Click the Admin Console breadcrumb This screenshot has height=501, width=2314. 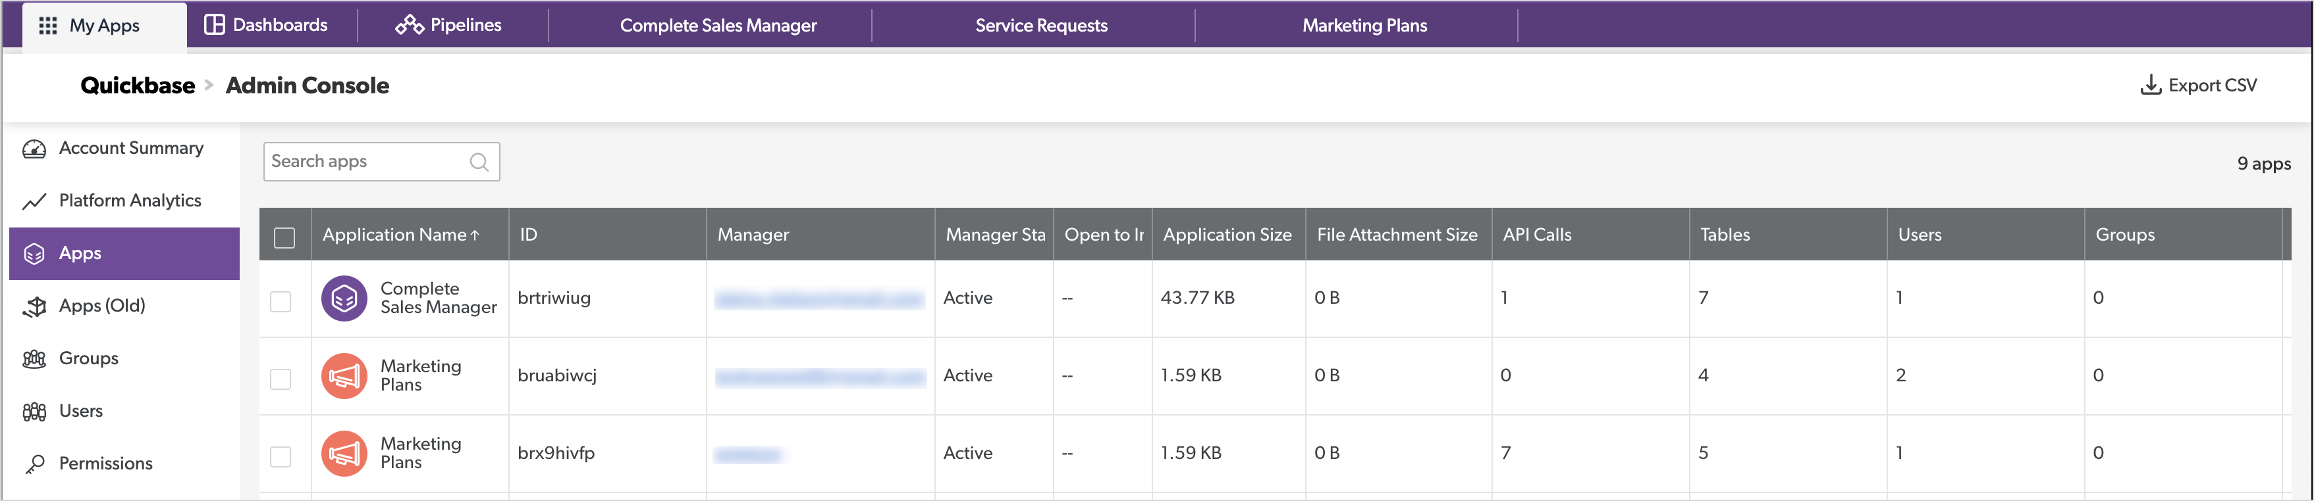pos(308,86)
